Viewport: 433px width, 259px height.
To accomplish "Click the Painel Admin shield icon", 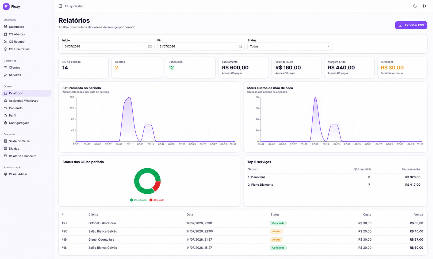I will coord(6,174).
